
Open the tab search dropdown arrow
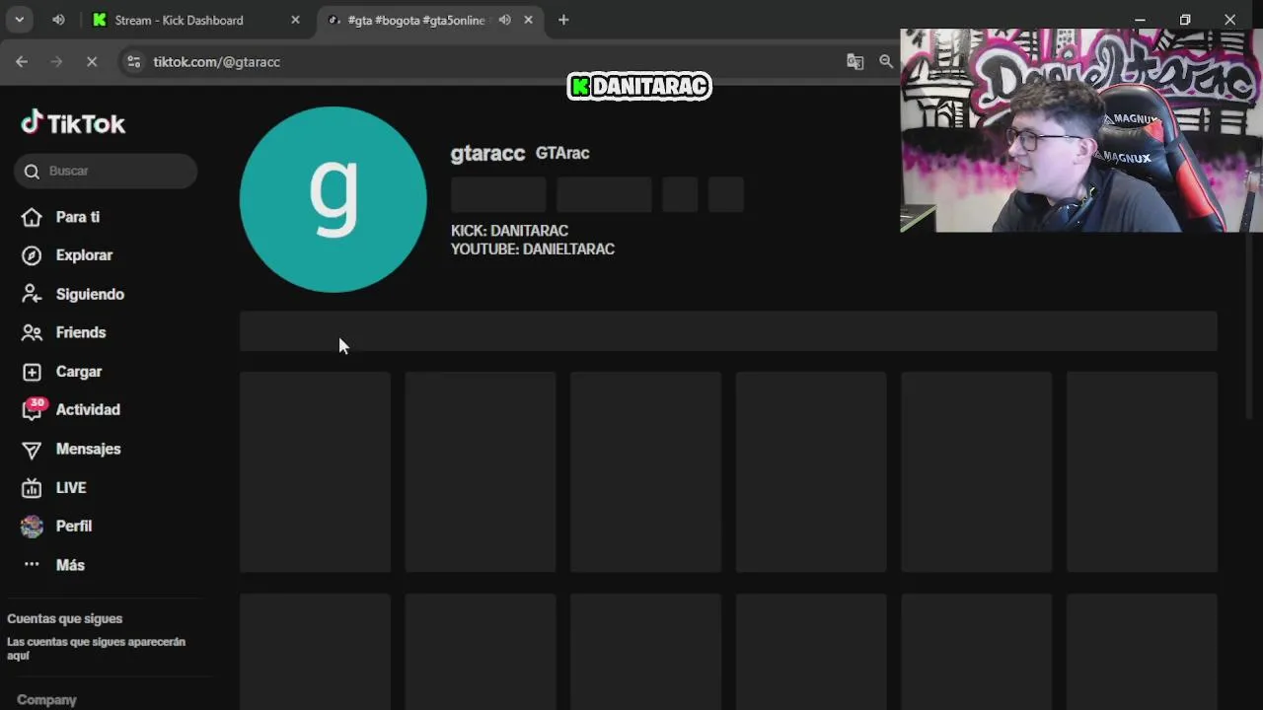(x=19, y=20)
